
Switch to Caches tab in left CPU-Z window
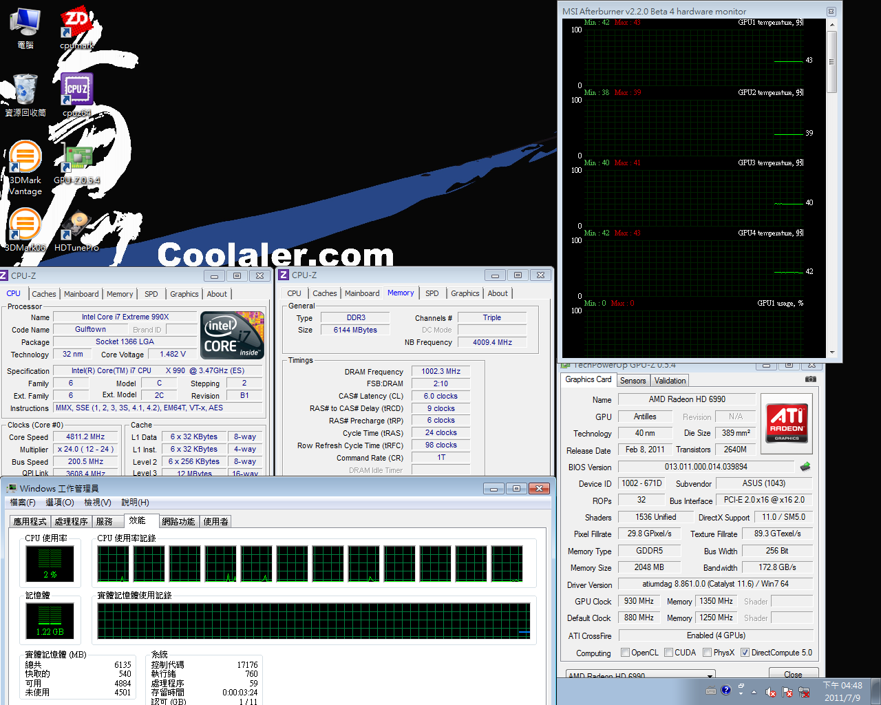44,294
